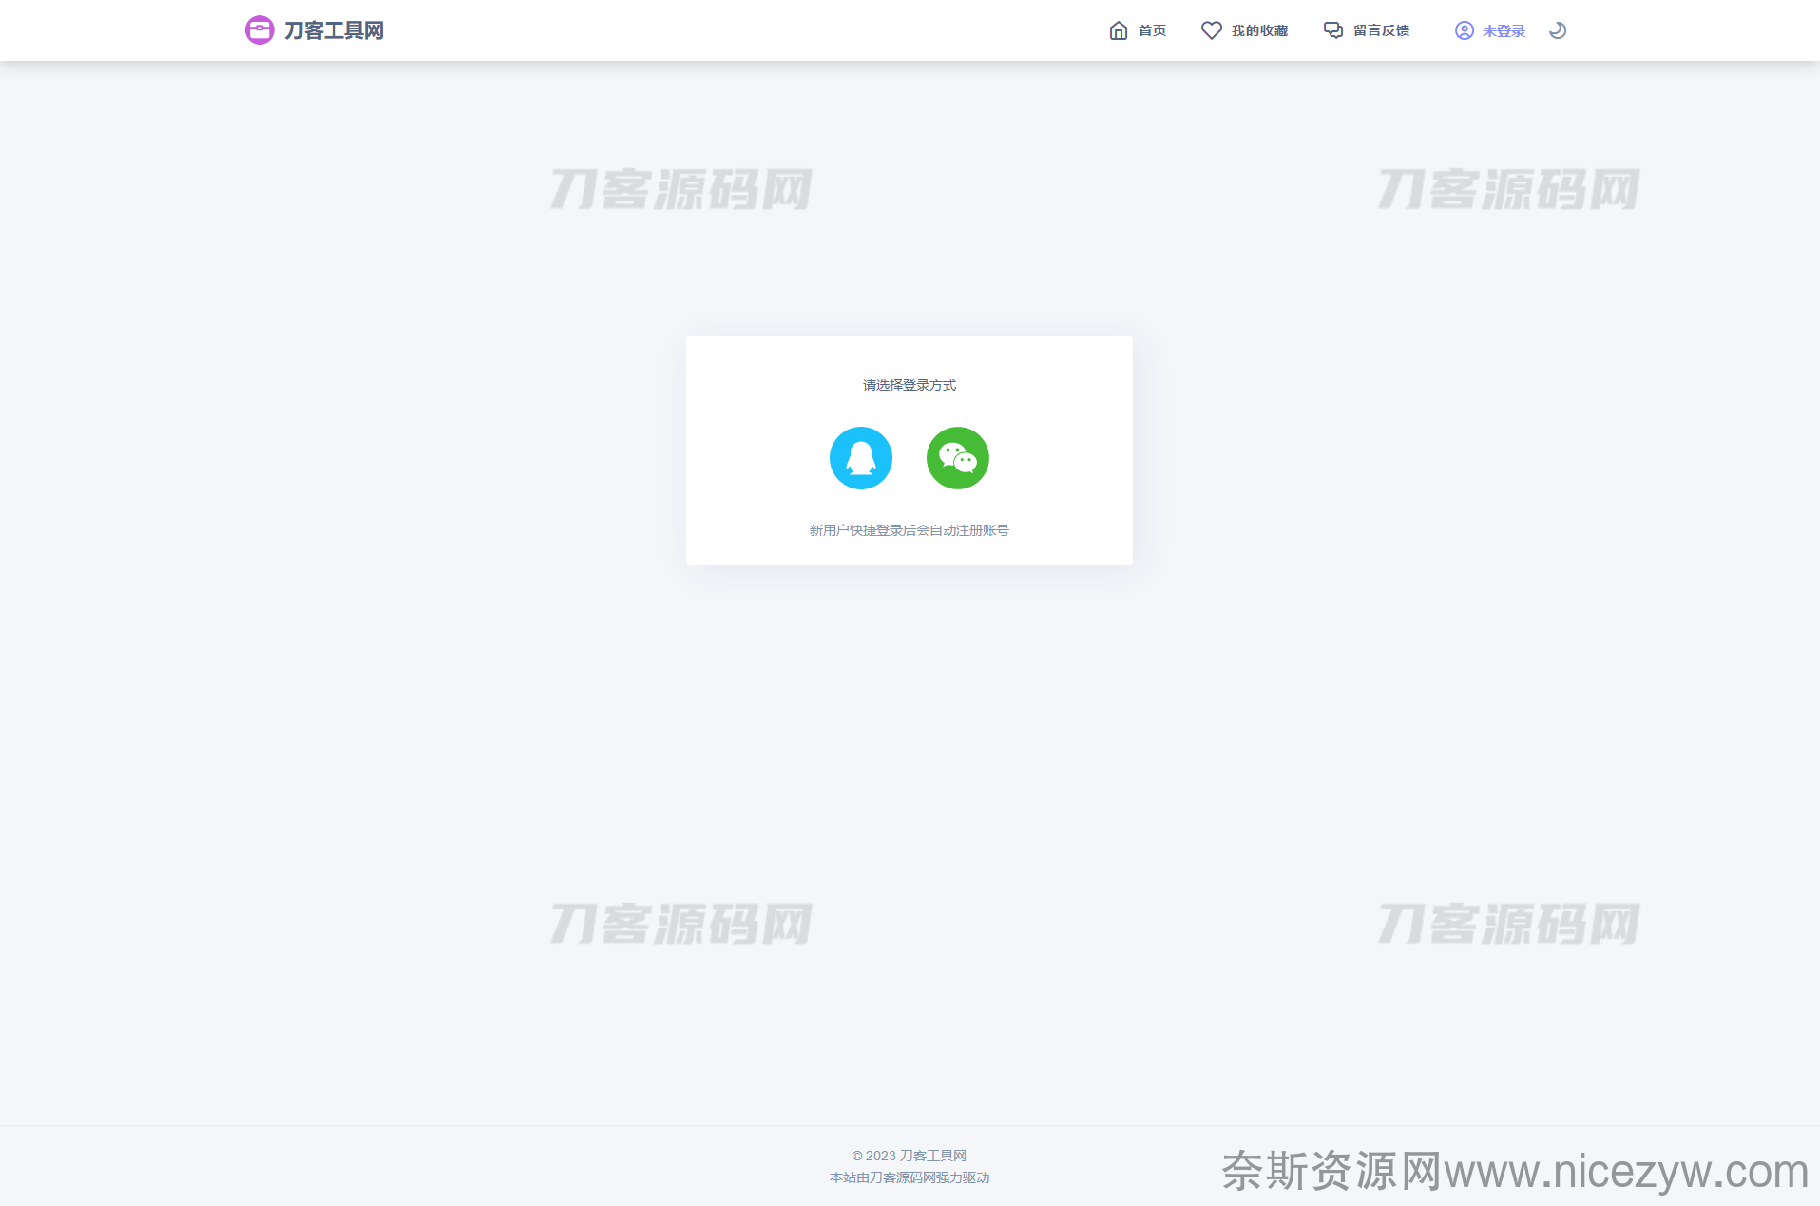The width and height of the screenshot is (1820, 1206).
Task: Toggle dark mode moon icon
Action: 1558,30
